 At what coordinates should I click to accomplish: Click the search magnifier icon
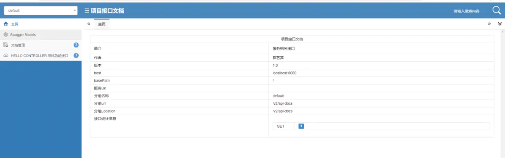click(497, 11)
